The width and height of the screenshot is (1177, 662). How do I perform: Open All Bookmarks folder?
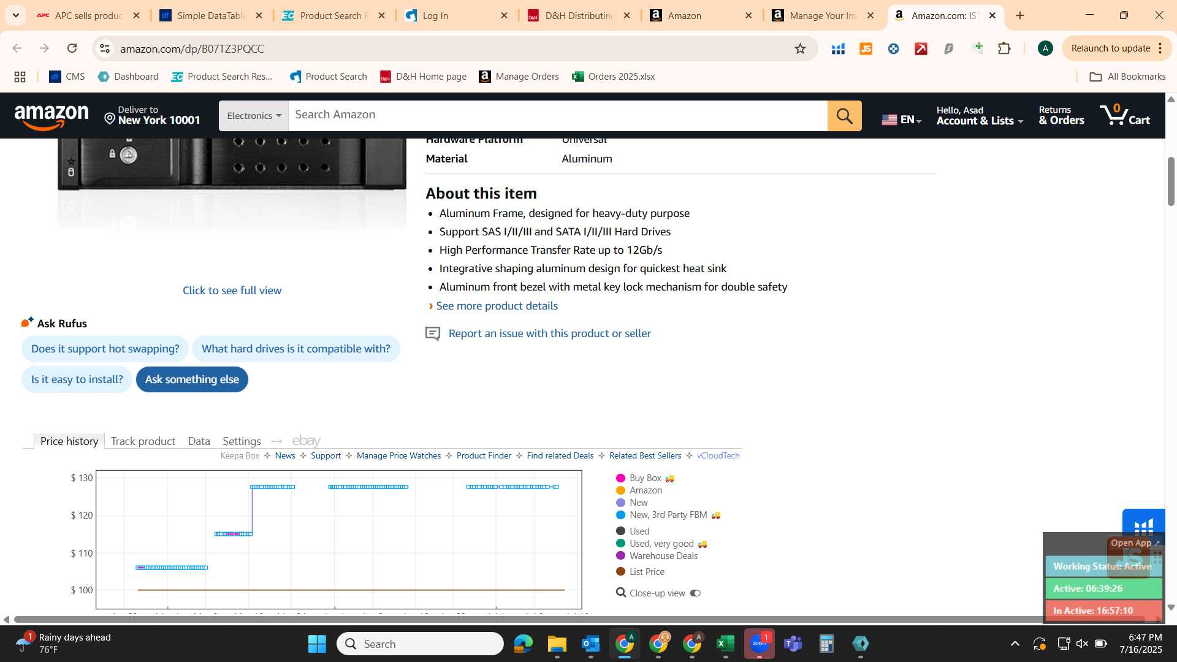(x=1127, y=77)
